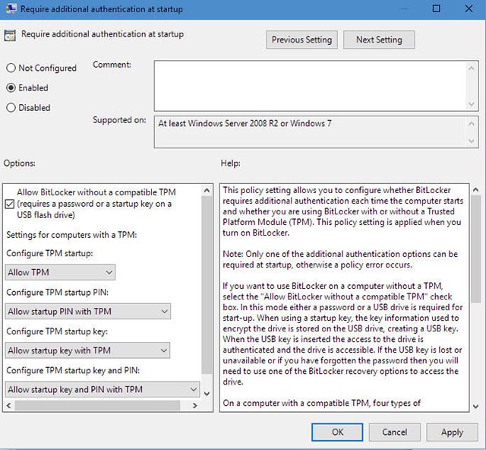Click the policy setting icon beside heading
486x450 pixels.
(x=10, y=36)
